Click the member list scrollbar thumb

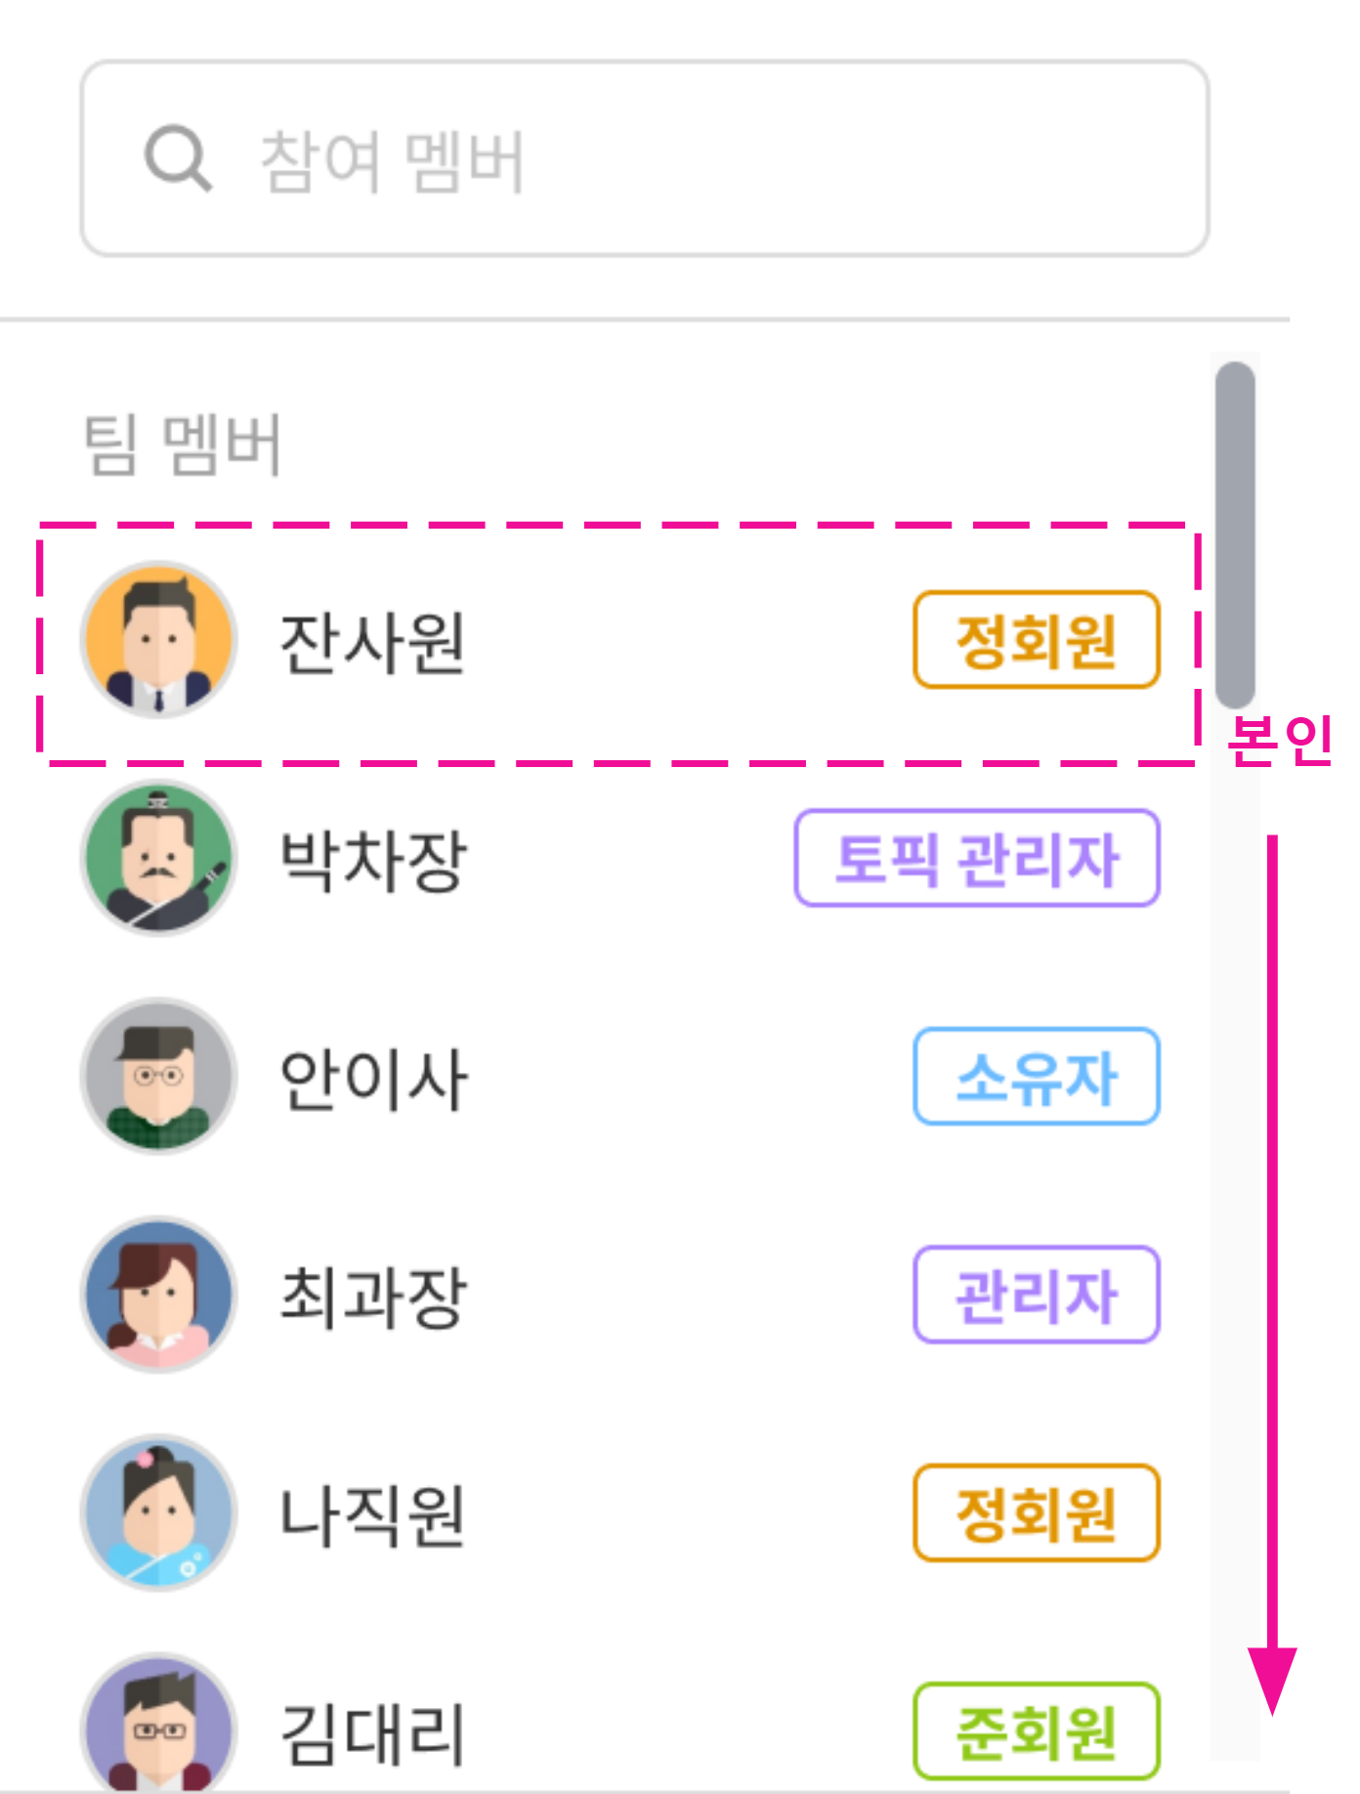[1235, 534]
